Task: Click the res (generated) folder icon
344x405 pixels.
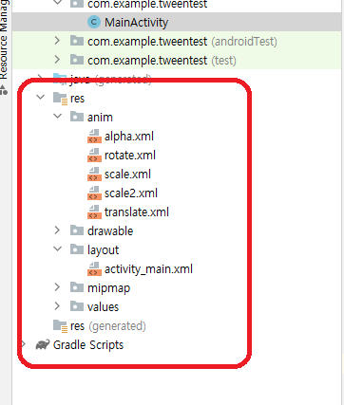Action: coord(60,326)
